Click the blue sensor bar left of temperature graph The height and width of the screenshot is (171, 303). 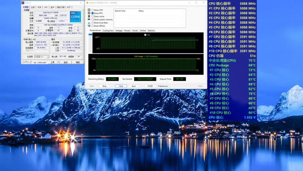pos(91,35)
